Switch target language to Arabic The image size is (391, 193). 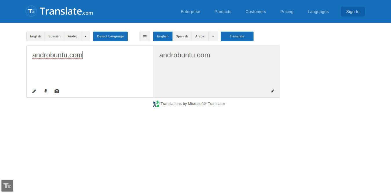(x=200, y=36)
